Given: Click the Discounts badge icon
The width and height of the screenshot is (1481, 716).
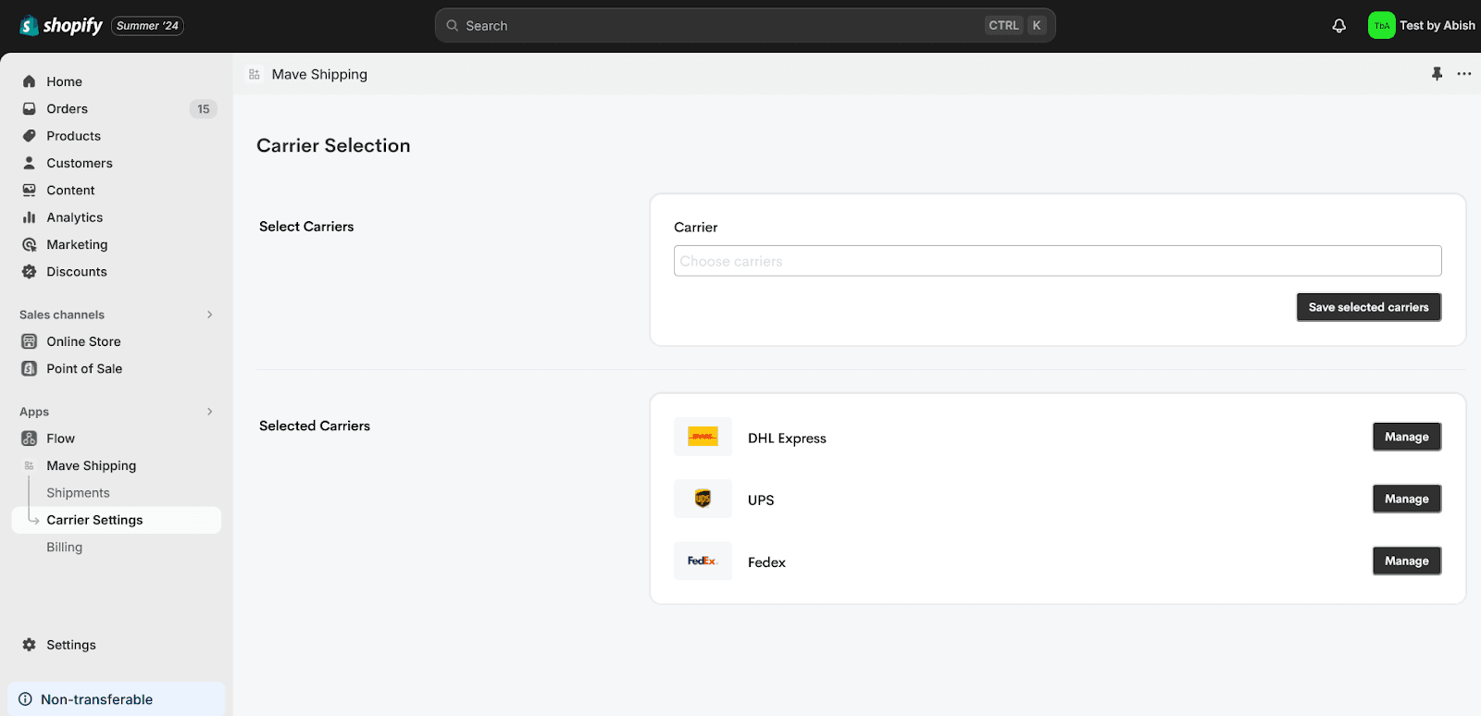Looking at the screenshot, I should tap(30, 272).
